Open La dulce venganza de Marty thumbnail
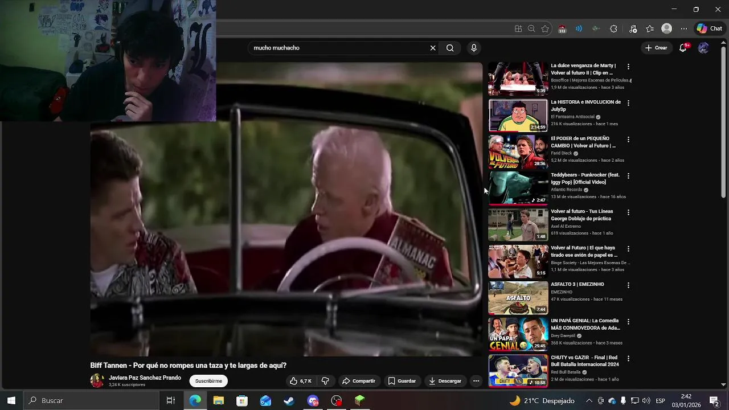729x410 pixels. (518, 79)
